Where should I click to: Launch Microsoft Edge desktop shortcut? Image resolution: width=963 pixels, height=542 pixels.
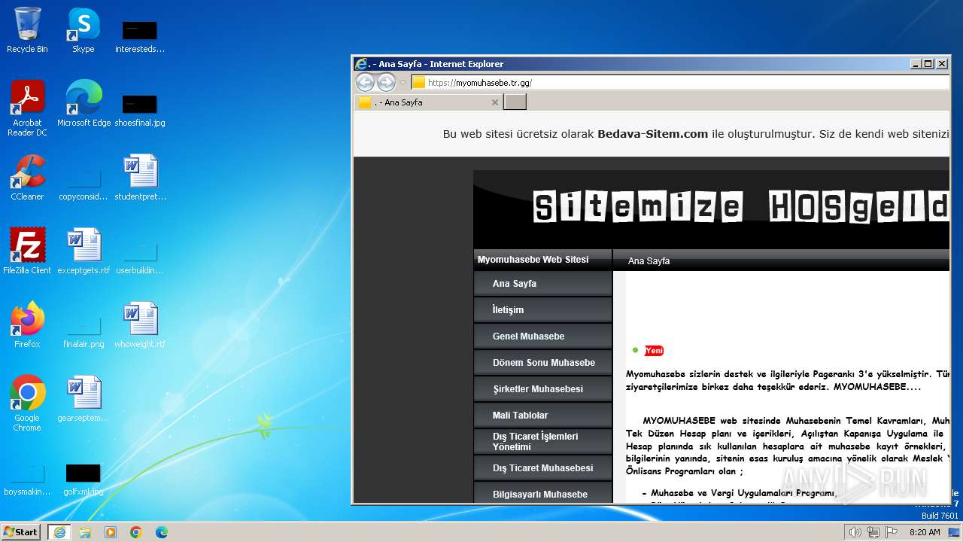(x=84, y=104)
